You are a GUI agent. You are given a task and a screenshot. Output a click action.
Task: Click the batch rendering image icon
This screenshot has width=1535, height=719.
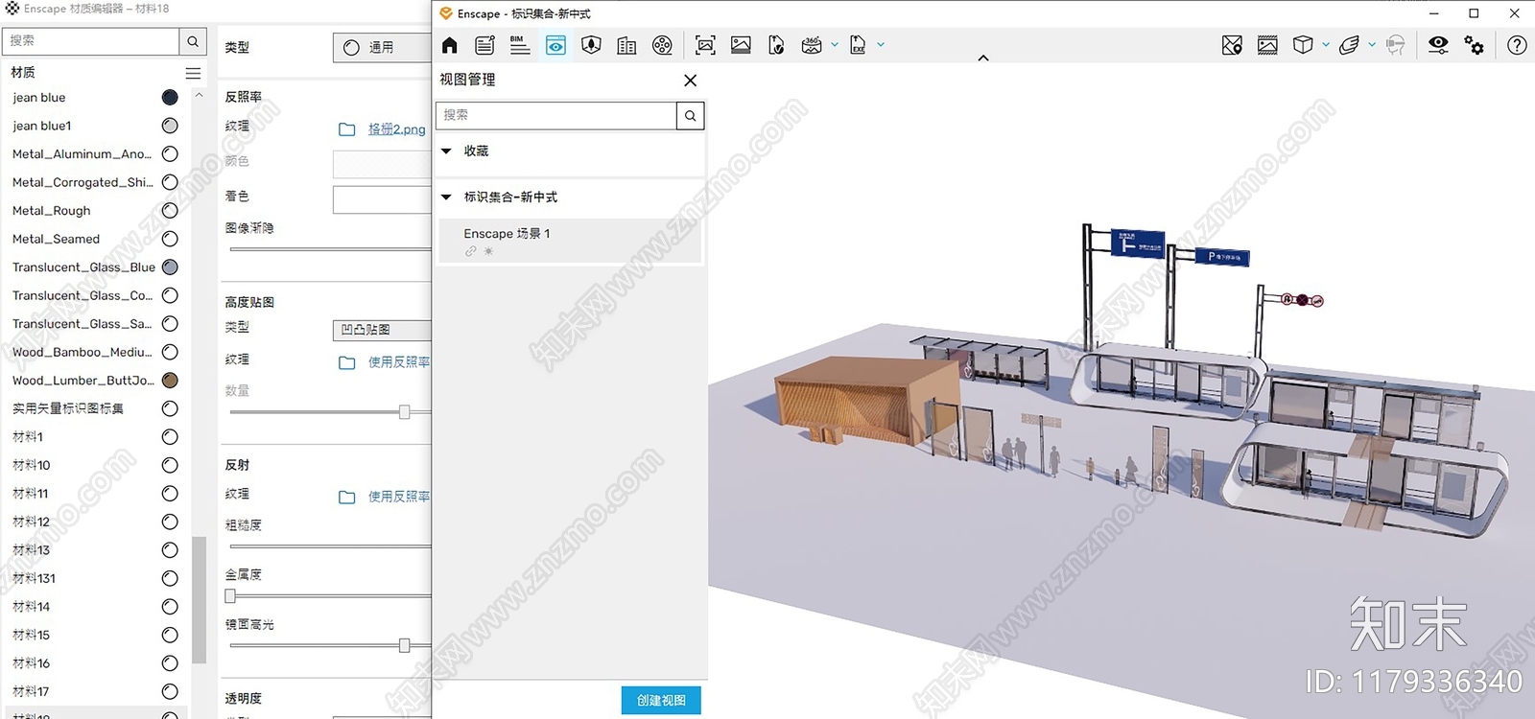(x=741, y=45)
